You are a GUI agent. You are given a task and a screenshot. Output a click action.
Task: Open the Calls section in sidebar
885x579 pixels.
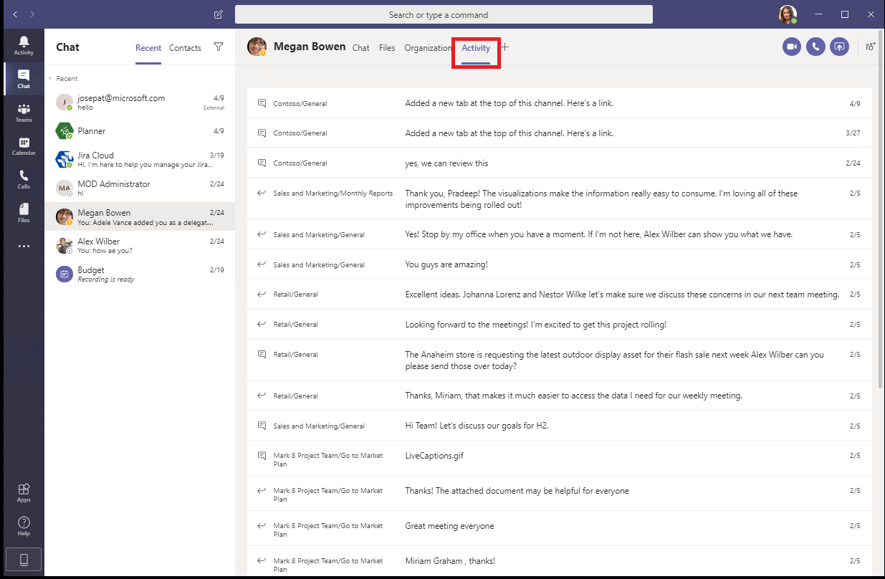pyautogui.click(x=24, y=179)
